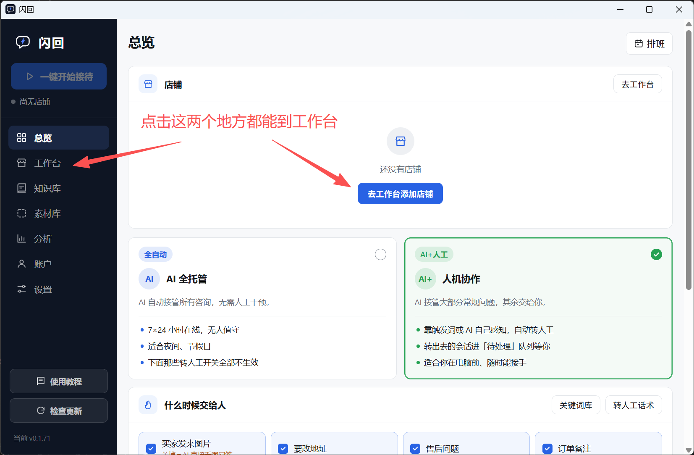
Task: Open the 转人工话术 button
Action: tap(634, 405)
